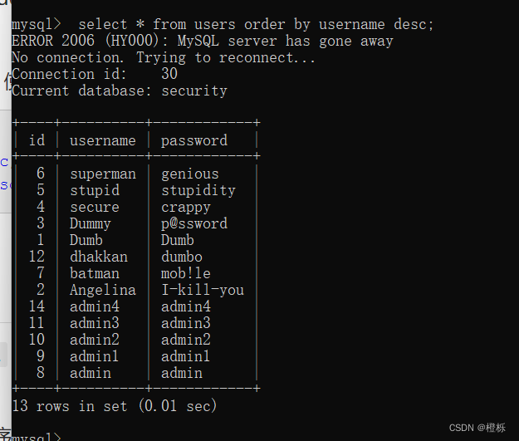Select the superman username cell

[x=103, y=174]
